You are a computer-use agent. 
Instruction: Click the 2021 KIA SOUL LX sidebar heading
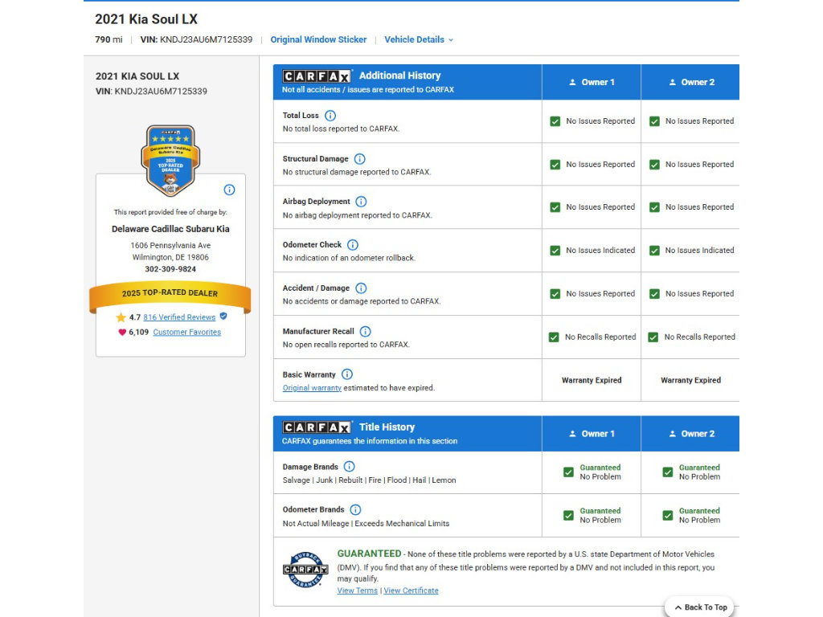pos(137,76)
